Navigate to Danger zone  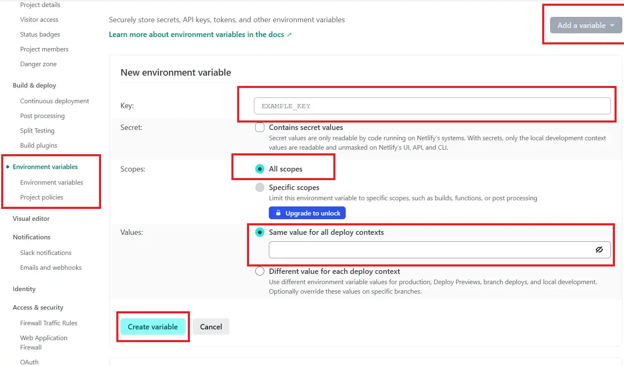[x=38, y=64]
